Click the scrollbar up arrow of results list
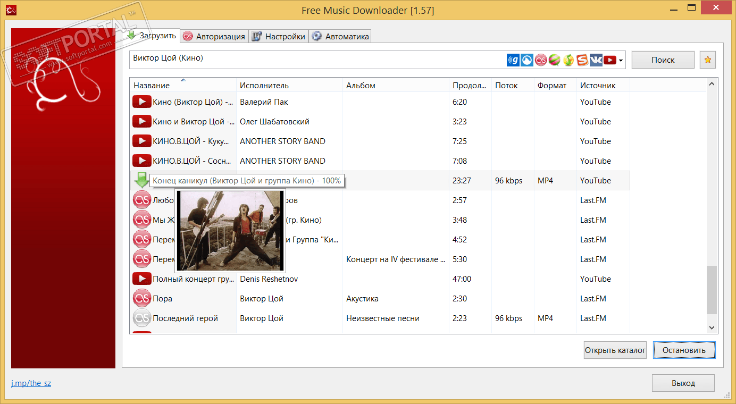Image resolution: width=736 pixels, height=404 pixels. click(x=712, y=84)
